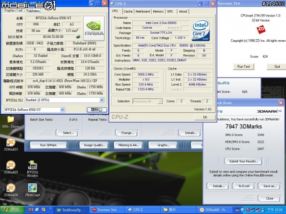Export score with To Excel button
This screenshot has width=286, height=214.
click(244, 186)
